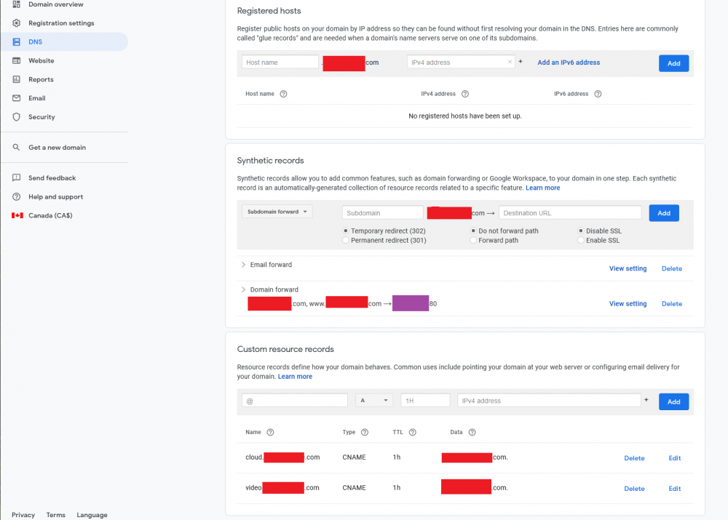The height and width of the screenshot is (520, 728).
Task: Click the Subdomain input field
Action: pyautogui.click(x=383, y=213)
